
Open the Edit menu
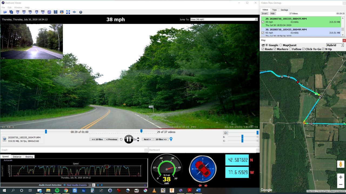coord(9,8)
